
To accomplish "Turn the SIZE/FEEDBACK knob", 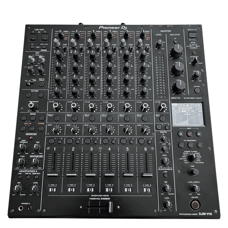I will [x=23, y=148].
